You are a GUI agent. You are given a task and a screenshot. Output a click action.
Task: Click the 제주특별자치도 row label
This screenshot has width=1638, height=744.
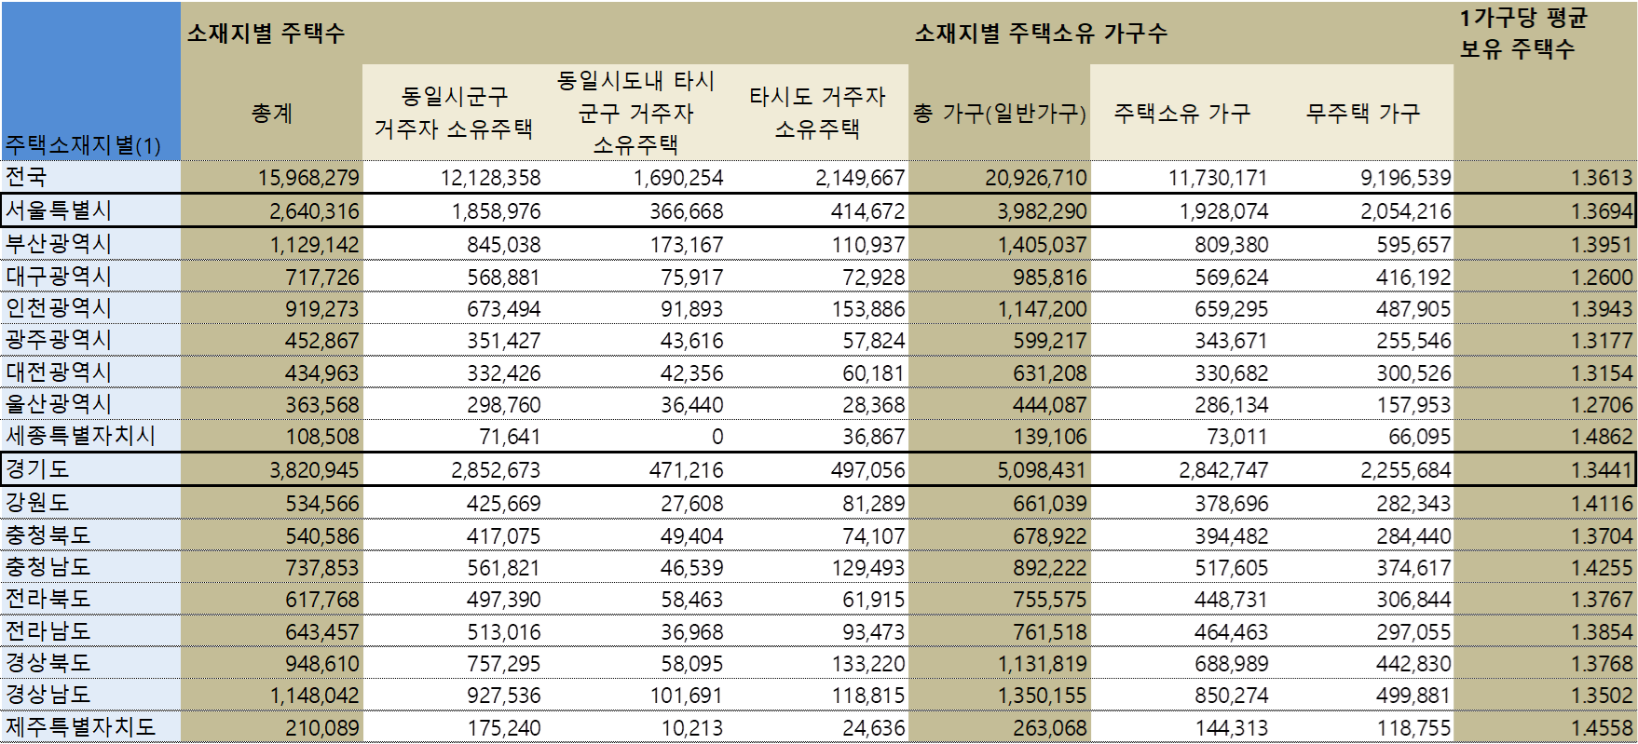90,727
